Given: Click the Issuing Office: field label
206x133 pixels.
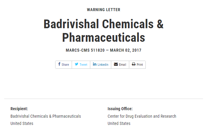Looking at the screenshot, I should [x=120, y=109].
